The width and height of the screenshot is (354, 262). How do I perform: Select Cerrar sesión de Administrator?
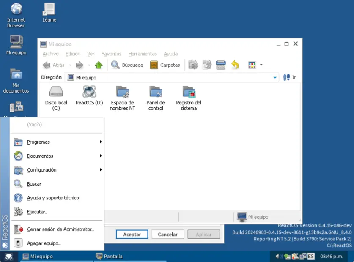[57, 229]
